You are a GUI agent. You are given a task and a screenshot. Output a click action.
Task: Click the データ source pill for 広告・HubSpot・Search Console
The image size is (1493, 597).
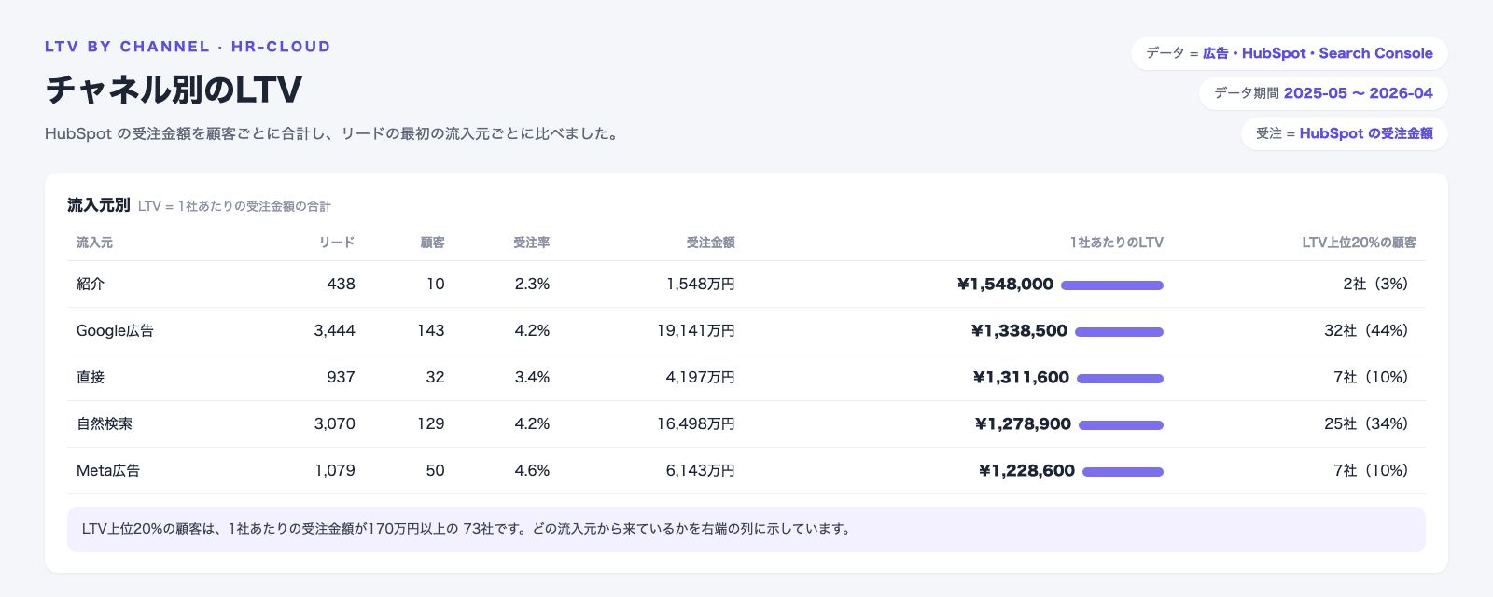tap(1290, 53)
